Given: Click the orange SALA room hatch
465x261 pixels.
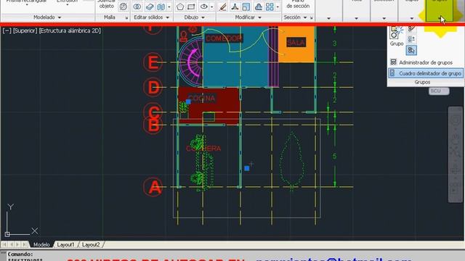Looking at the screenshot, I should tap(296, 44).
